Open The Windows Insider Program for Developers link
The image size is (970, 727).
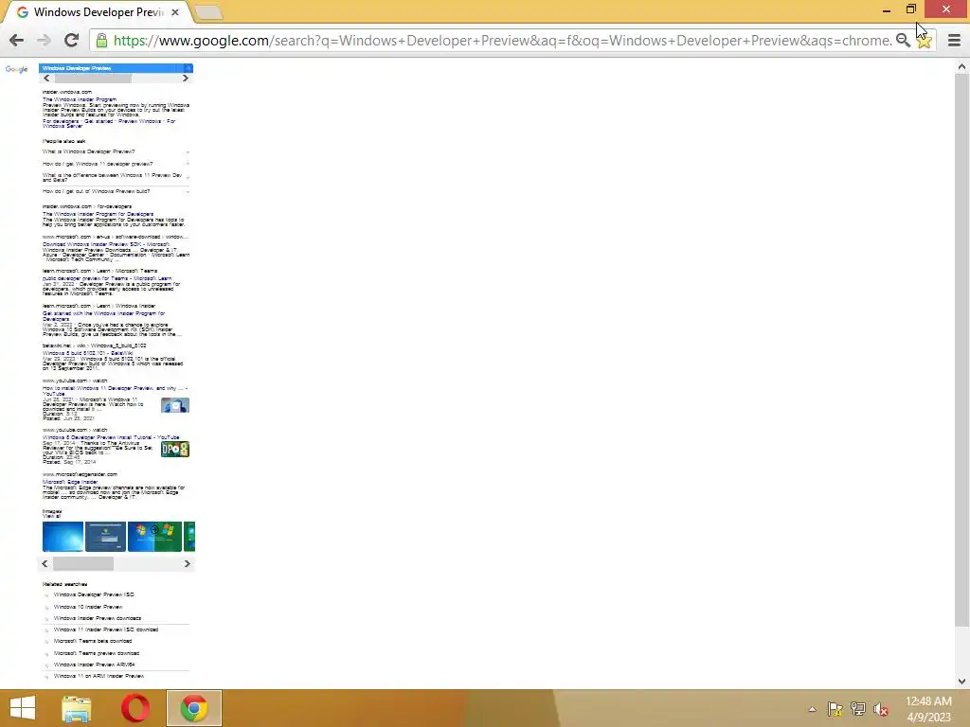pos(98,214)
